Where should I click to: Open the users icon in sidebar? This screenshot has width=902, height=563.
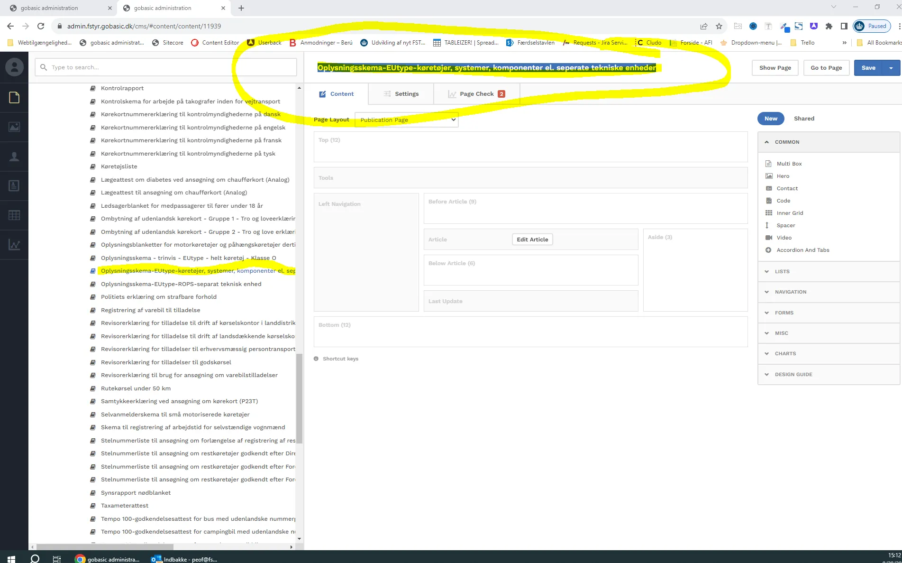[14, 157]
